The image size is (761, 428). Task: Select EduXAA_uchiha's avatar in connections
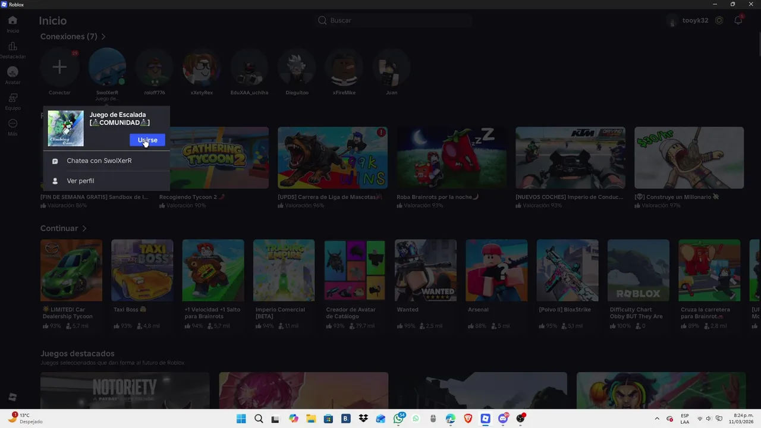tap(249, 67)
